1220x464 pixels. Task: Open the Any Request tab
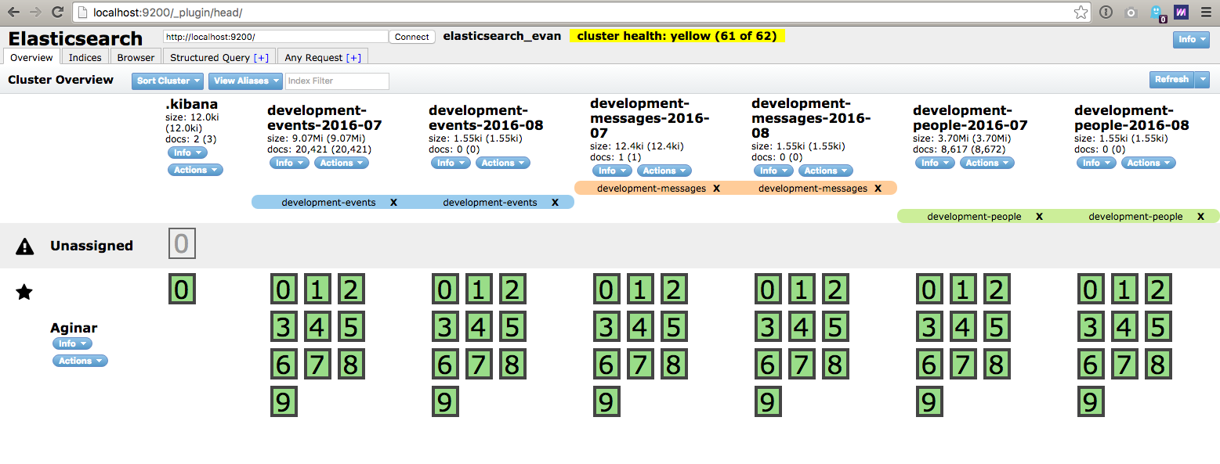(323, 57)
